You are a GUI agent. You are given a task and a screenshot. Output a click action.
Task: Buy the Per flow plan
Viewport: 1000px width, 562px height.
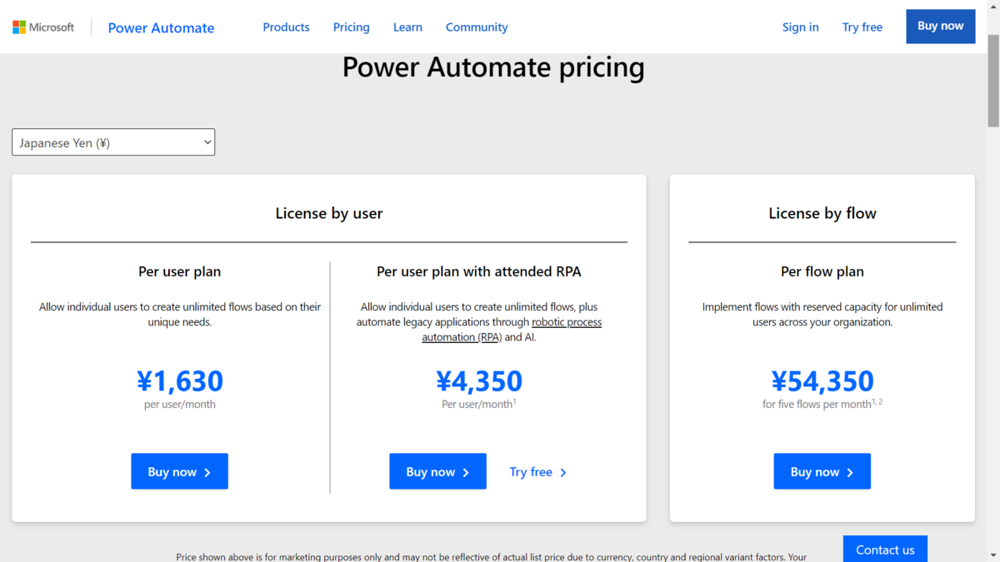(x=822, y=471)
